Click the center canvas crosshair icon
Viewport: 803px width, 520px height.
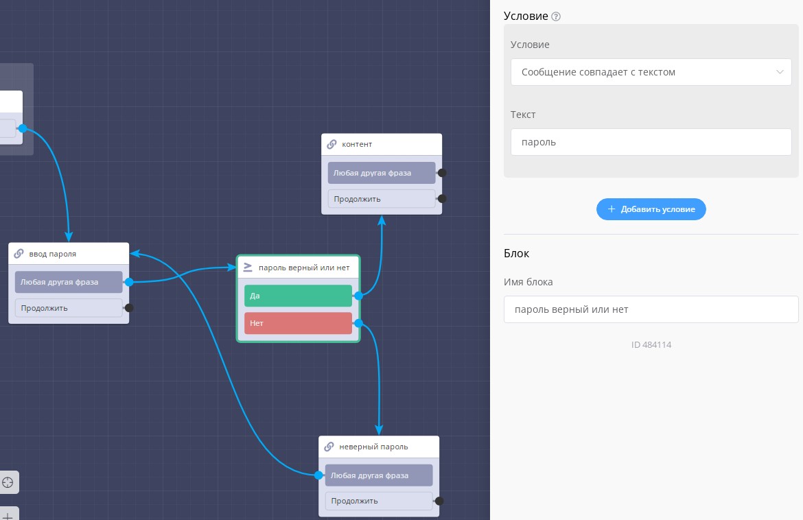coord(8,482)
